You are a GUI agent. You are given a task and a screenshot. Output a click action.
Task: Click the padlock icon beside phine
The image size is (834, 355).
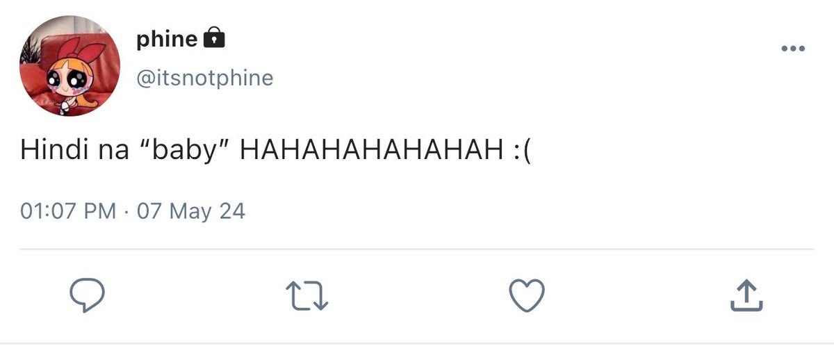point(214,38)
